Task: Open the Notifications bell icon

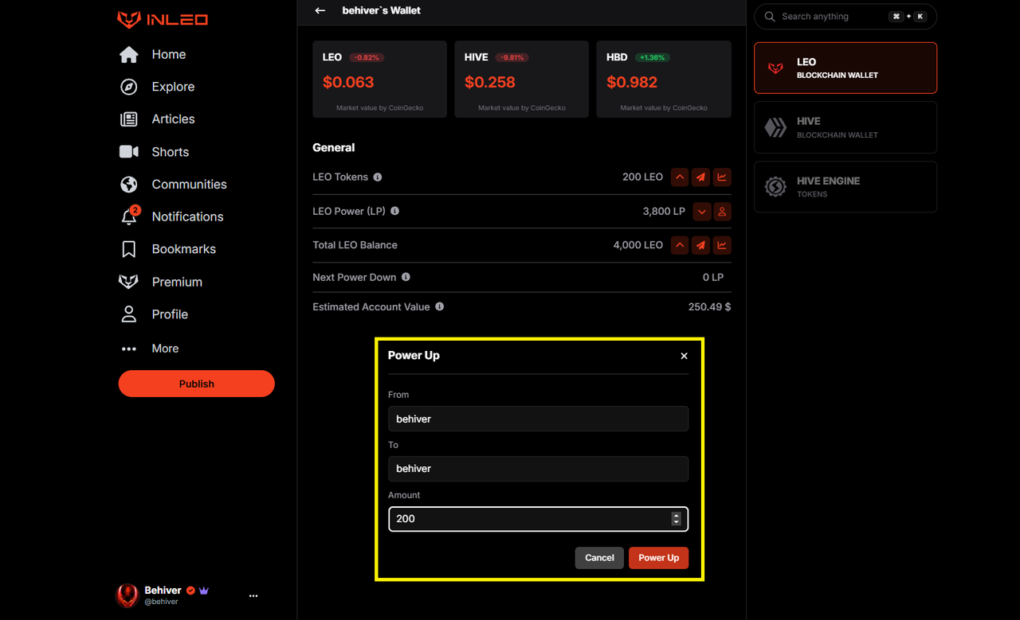Action: tap(129, 216)
